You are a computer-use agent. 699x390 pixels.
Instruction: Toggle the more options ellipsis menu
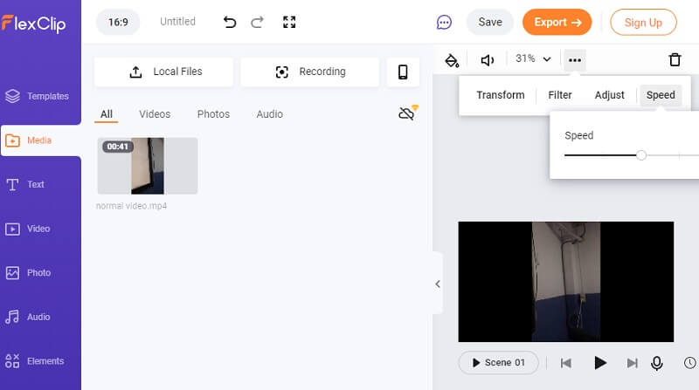pos(574,59)
